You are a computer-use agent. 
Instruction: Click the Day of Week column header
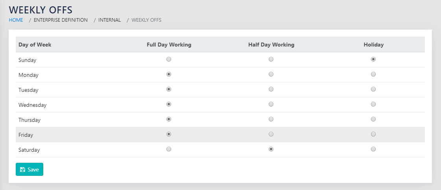click(35, 45)
